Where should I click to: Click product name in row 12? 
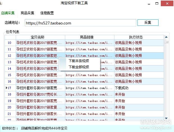40,56
